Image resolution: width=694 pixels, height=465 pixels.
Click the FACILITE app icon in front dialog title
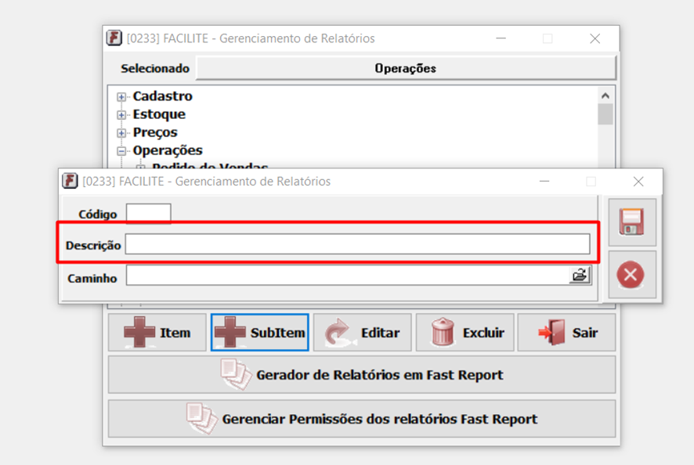(70, 181)
